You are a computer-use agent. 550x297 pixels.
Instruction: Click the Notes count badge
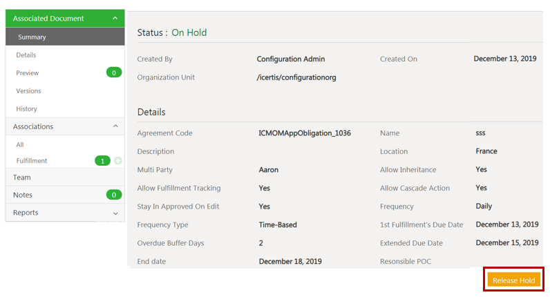coord(114,195)
